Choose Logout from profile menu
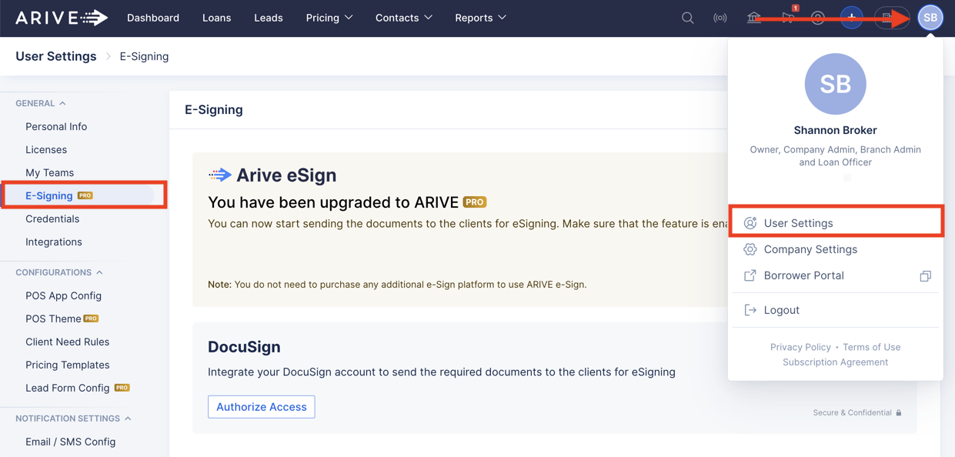 836,310
